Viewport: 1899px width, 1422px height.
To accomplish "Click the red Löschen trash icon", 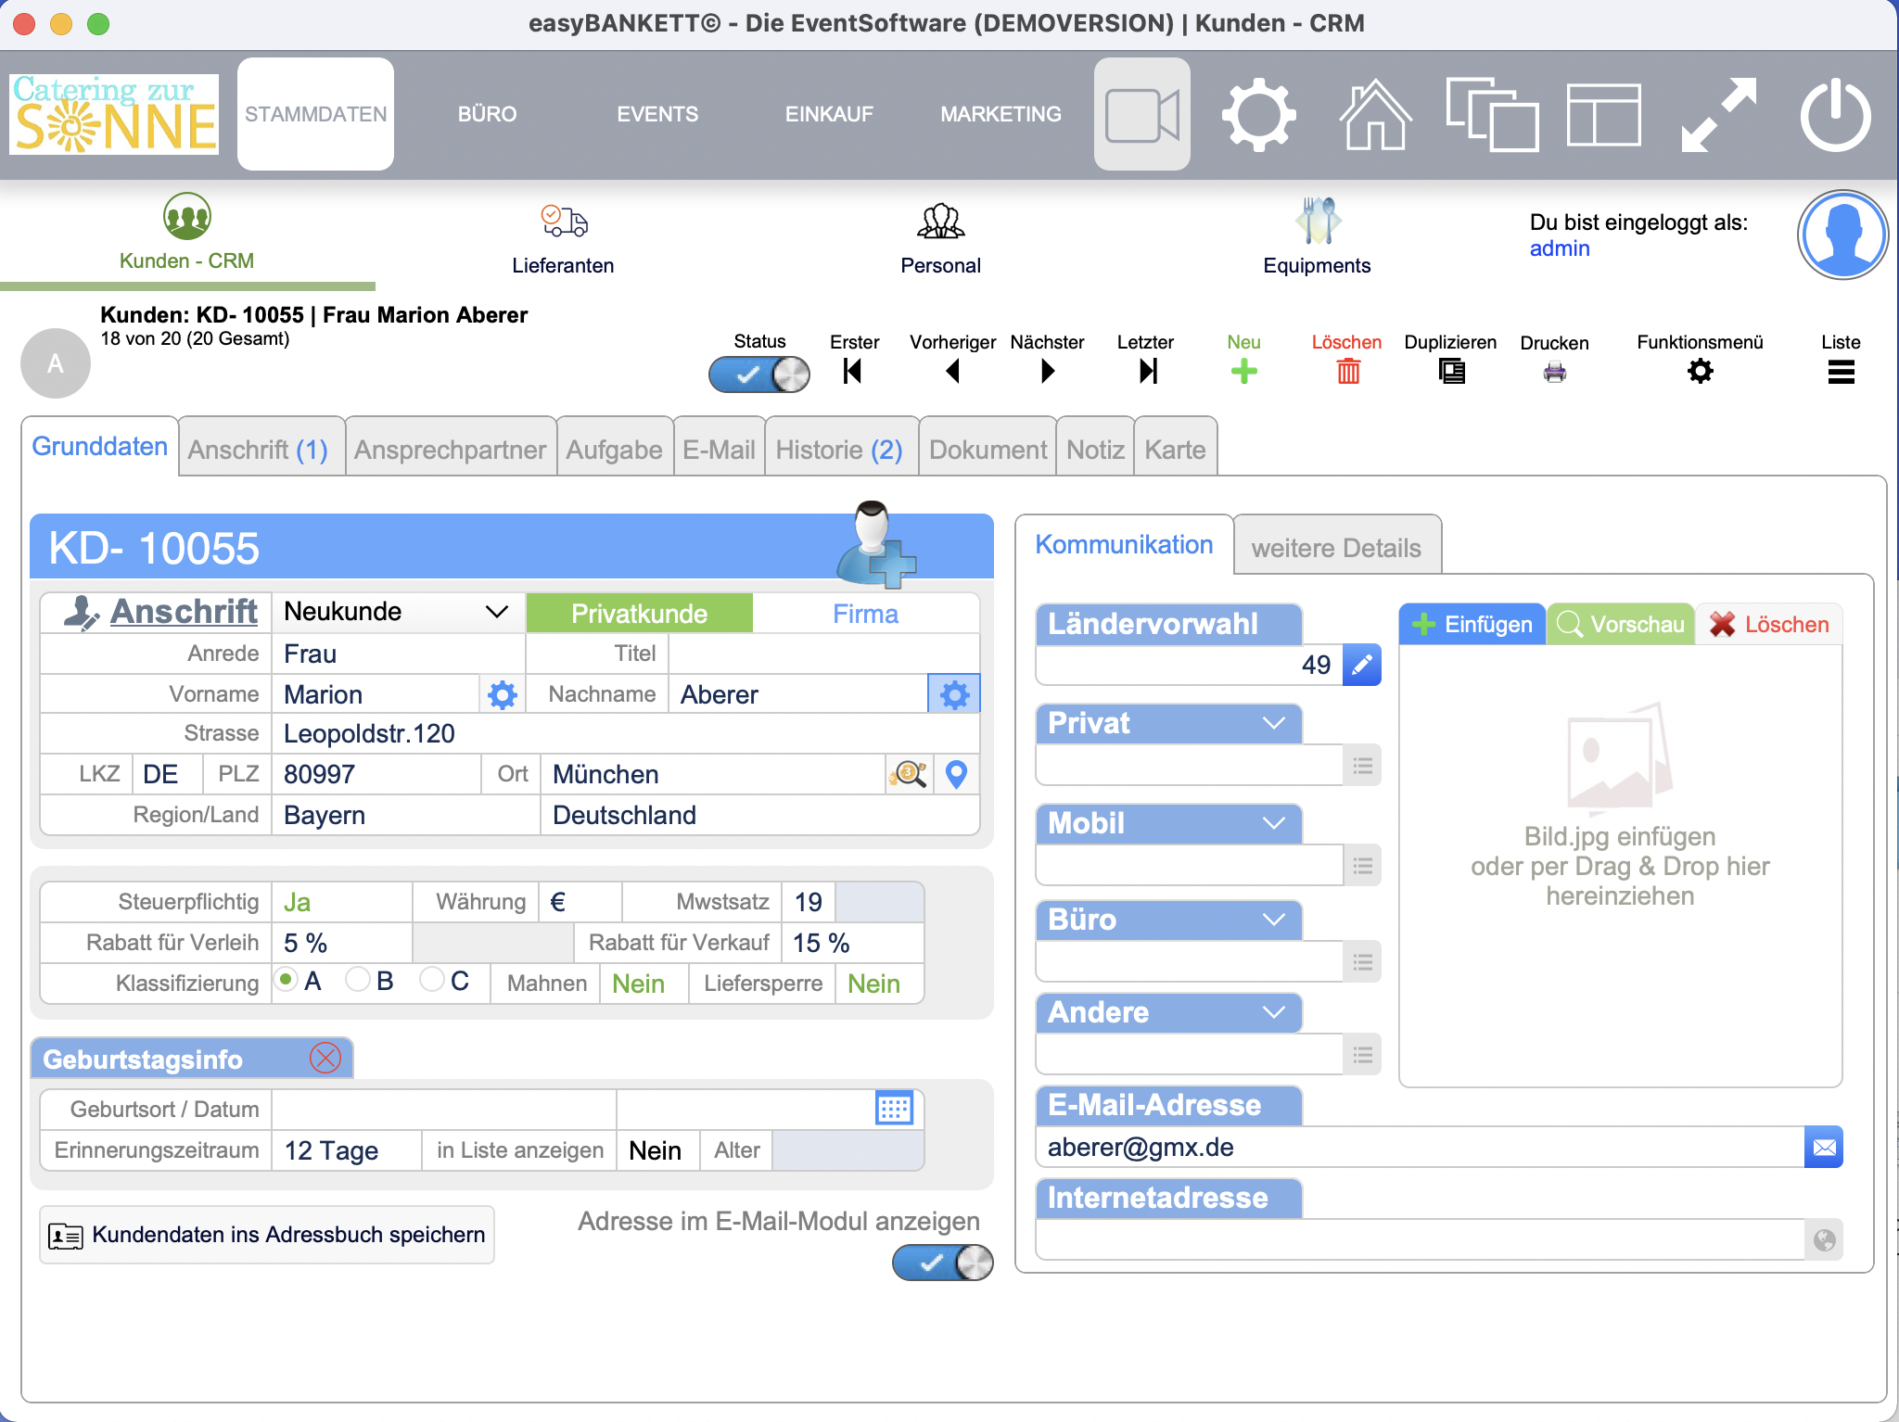I will (1347, 372).
